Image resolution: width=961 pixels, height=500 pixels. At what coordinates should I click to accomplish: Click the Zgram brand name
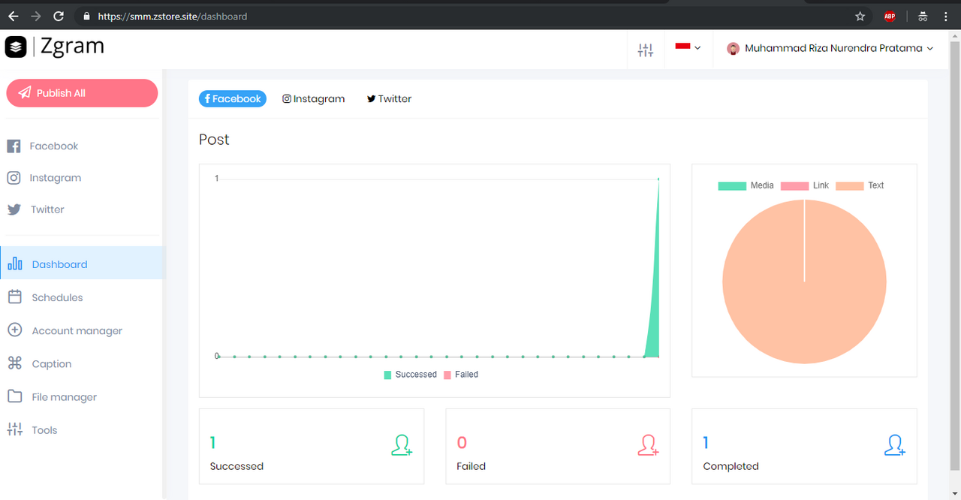(x=72, y=47)
